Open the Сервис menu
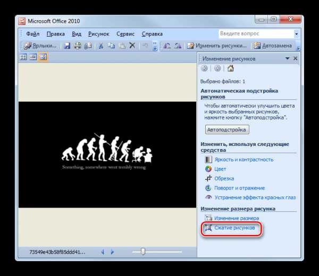This screenshot has height=276, width=319. tap(125, 34)
